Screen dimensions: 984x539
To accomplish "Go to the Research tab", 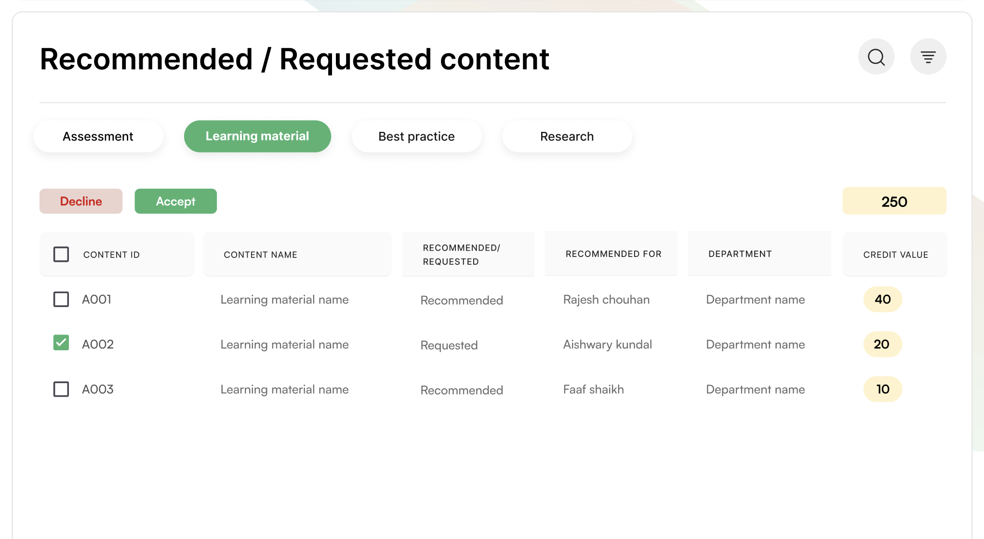I will tap(567, 137).
